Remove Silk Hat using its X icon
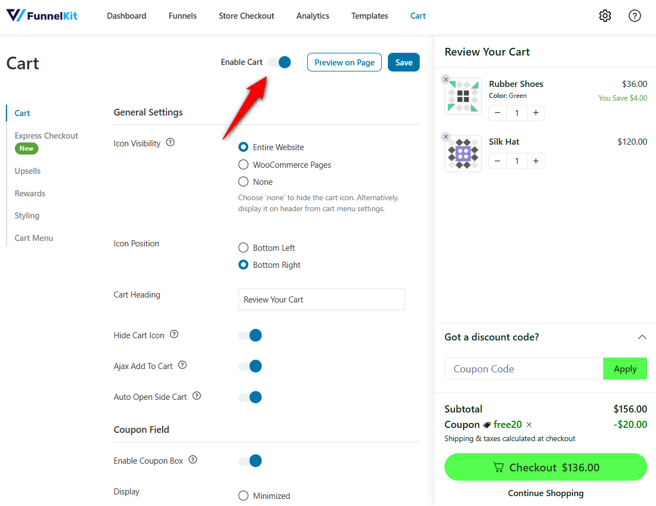The height and width of the screenshot is (506, 656). point(446,137)
